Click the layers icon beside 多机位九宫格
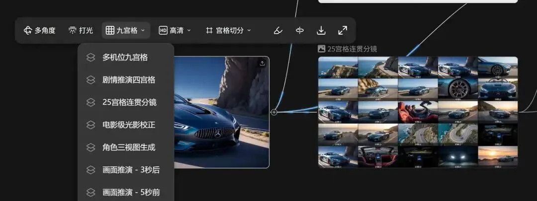This screenshot has height=201, width=537. [x=90, y=58]
